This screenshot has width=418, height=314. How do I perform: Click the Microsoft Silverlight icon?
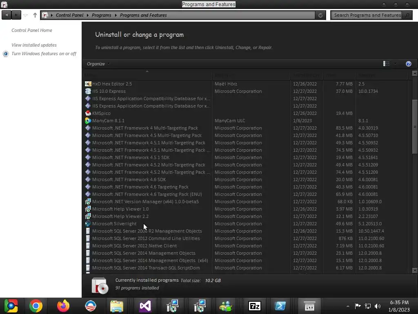coord(88,224)
